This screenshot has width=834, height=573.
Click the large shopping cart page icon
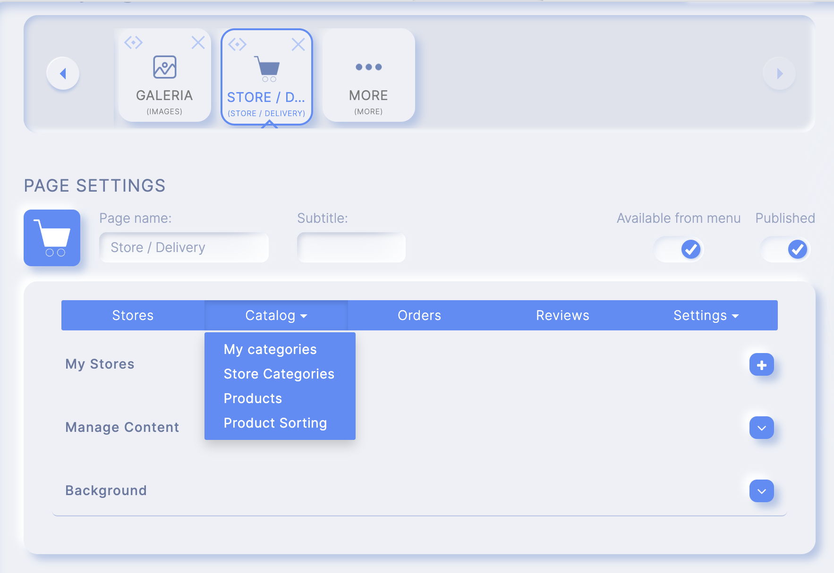click(52, 238)
